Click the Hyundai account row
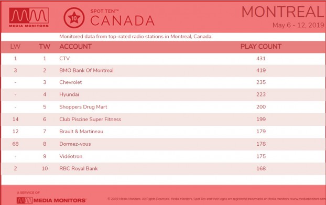The height and width of the screenshot is (205, 326). pos(163,94)
